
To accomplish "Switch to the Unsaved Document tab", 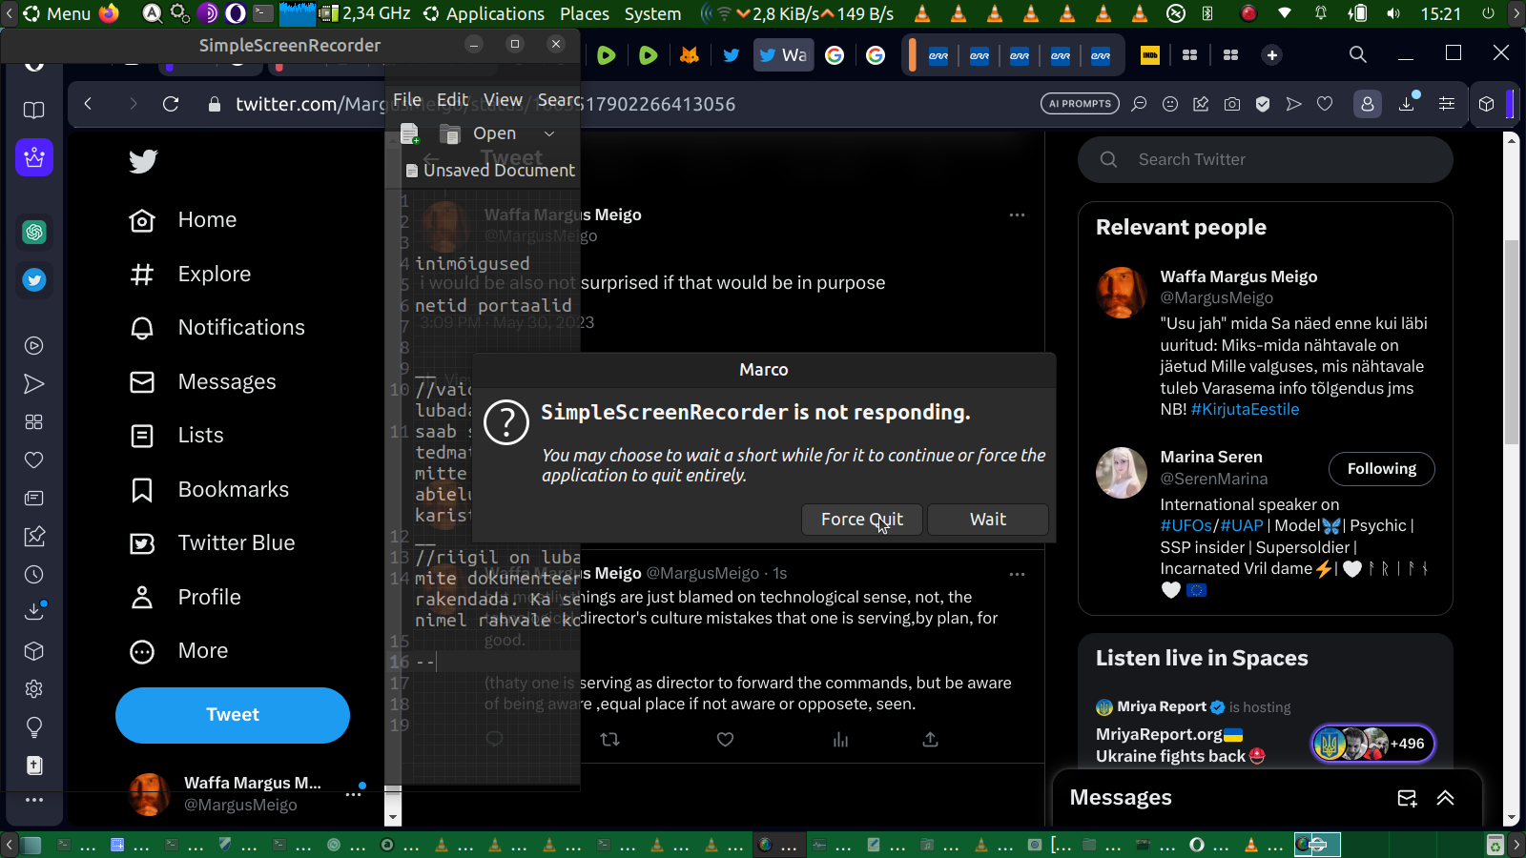I will point(490,171).
